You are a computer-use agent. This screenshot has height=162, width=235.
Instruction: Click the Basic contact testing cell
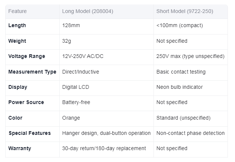[181, 72]
